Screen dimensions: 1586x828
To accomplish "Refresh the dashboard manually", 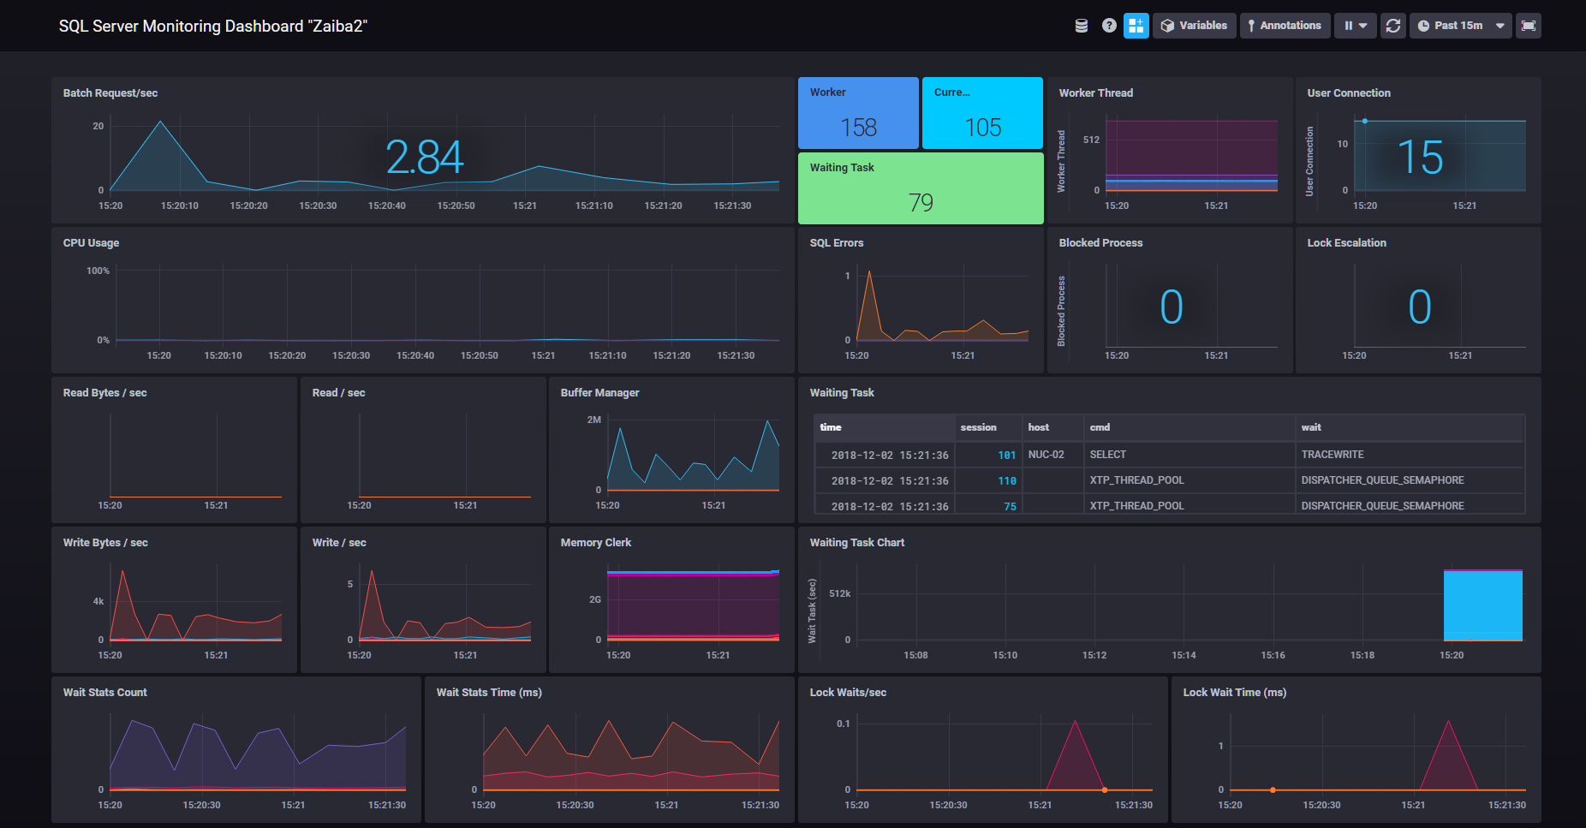I will 1393,26.
